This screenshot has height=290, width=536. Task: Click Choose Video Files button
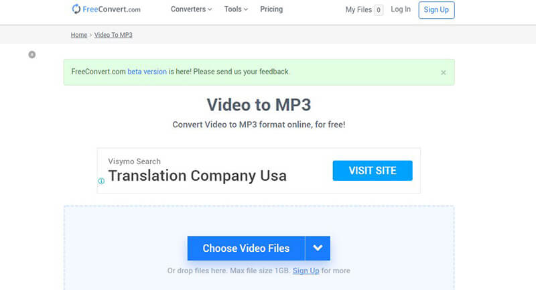point(246,248)
